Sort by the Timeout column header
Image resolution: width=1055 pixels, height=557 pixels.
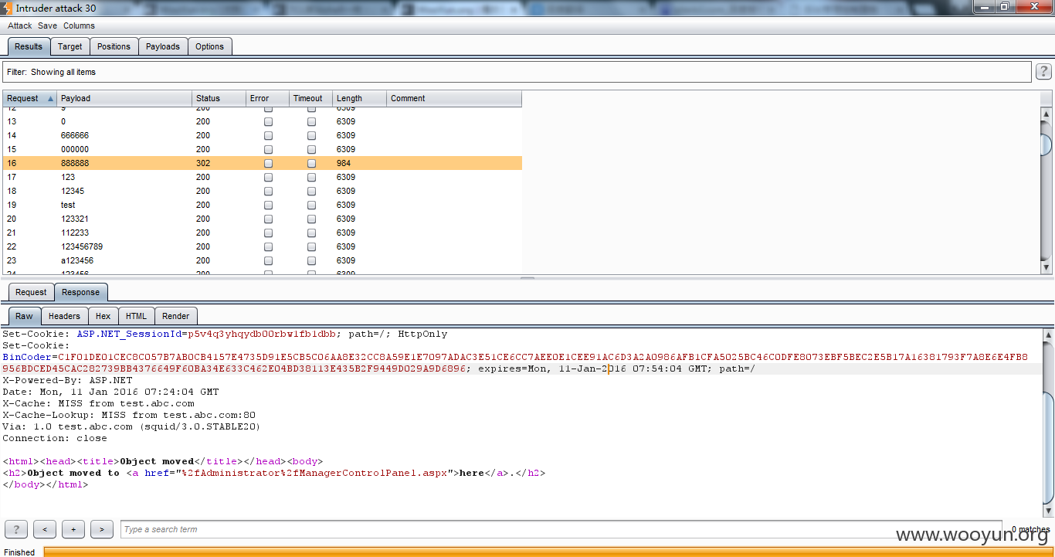pyautogui.click(x=310, y=98)
